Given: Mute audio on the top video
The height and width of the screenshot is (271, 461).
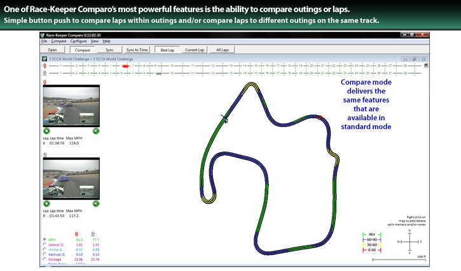Looking at the screenshot, I should coord(96,131).
